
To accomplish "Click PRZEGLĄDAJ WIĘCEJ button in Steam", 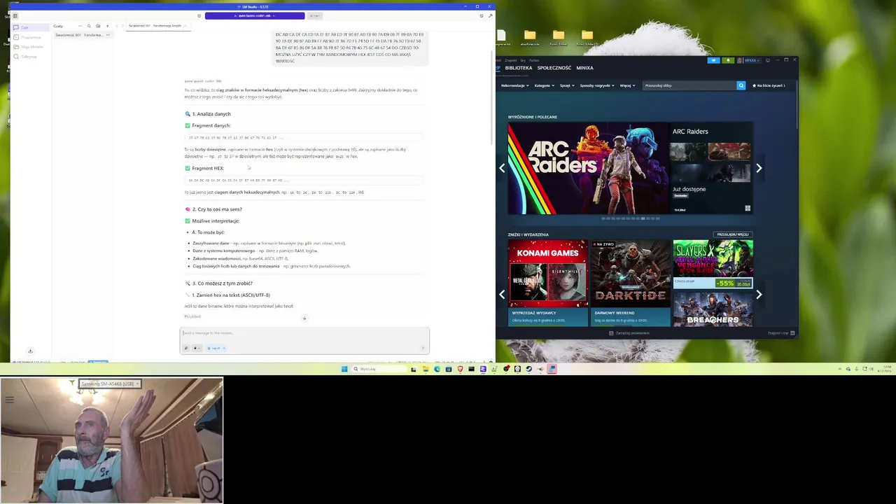I will coord(733,234).
